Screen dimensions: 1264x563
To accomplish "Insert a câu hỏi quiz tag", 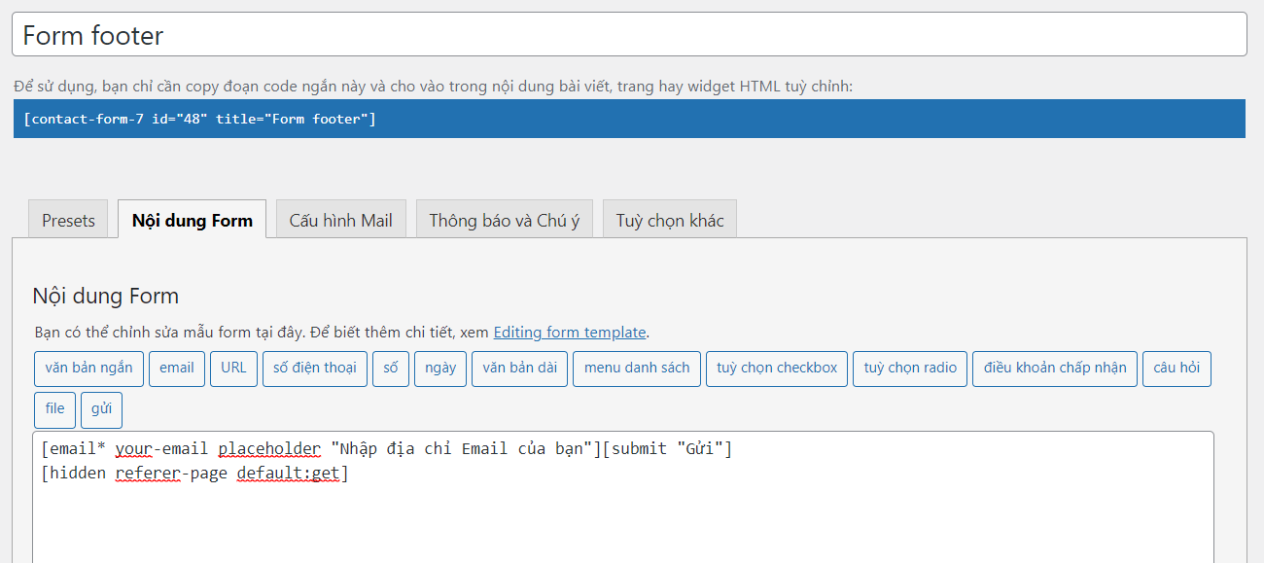I will 1176,369.
